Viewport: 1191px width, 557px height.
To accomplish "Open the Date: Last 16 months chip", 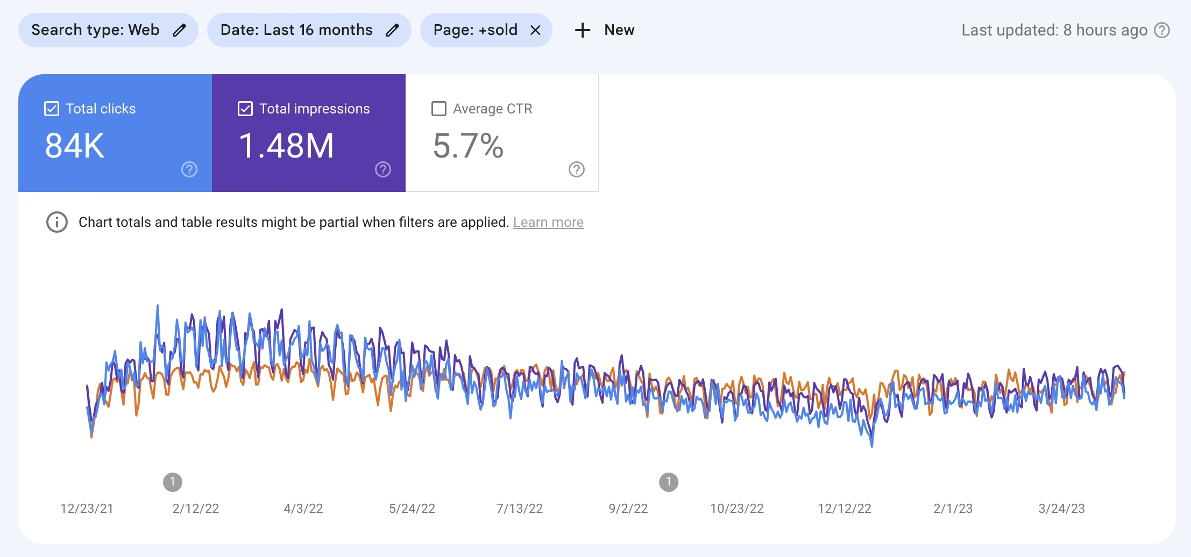I will 309,30.
